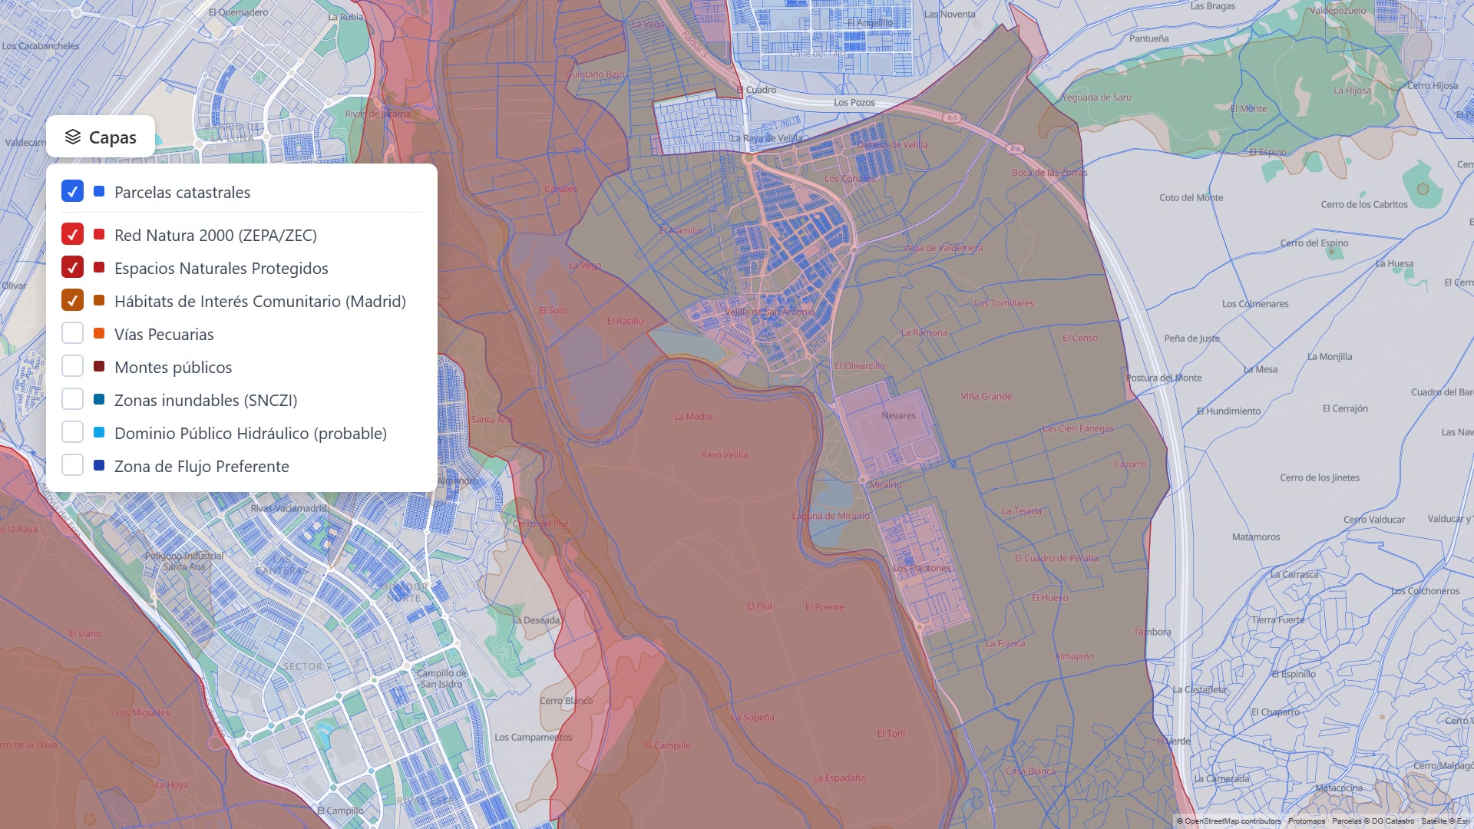Uncheck Espacios Naturales Protegidos

point(72,267)
